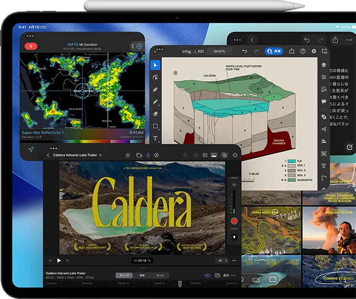Image resolution: width=356 pixels, height=299 pixels.
Task: Open the 109.87% zoom level dropdown
Action: [219, 51]
